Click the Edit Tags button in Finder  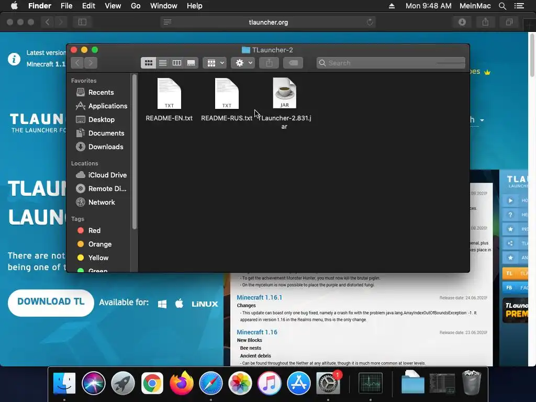pos(293,63)
